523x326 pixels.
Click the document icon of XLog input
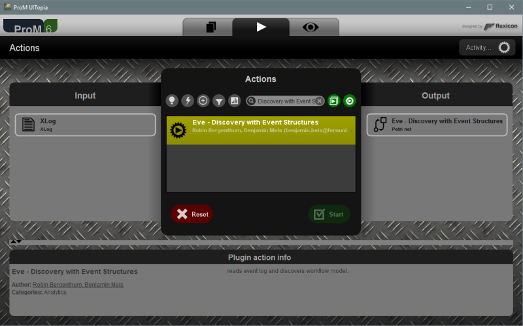point(28,124)
